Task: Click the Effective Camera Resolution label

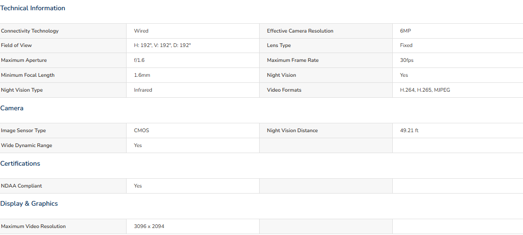Action: pyautogui.click(x=300, y=31)
